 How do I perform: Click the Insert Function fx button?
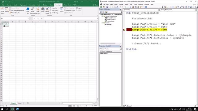42,18
